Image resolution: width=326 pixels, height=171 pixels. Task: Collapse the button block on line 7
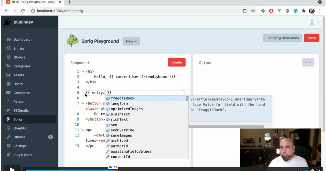(x=83, y=103)
